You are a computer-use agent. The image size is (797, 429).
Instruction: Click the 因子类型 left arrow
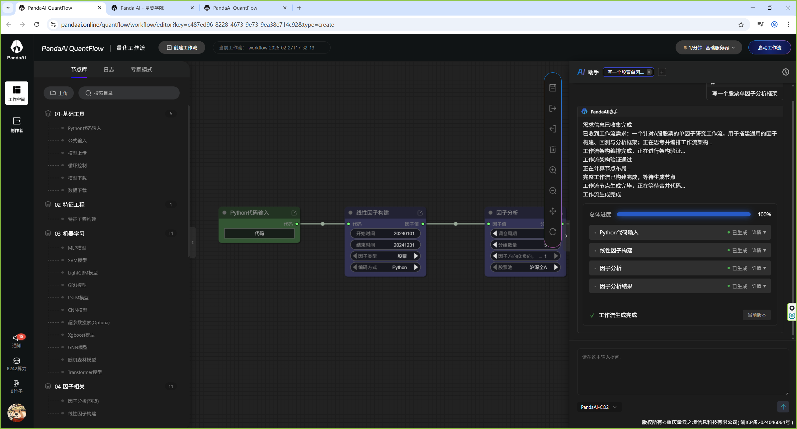(x=355, y=256)
